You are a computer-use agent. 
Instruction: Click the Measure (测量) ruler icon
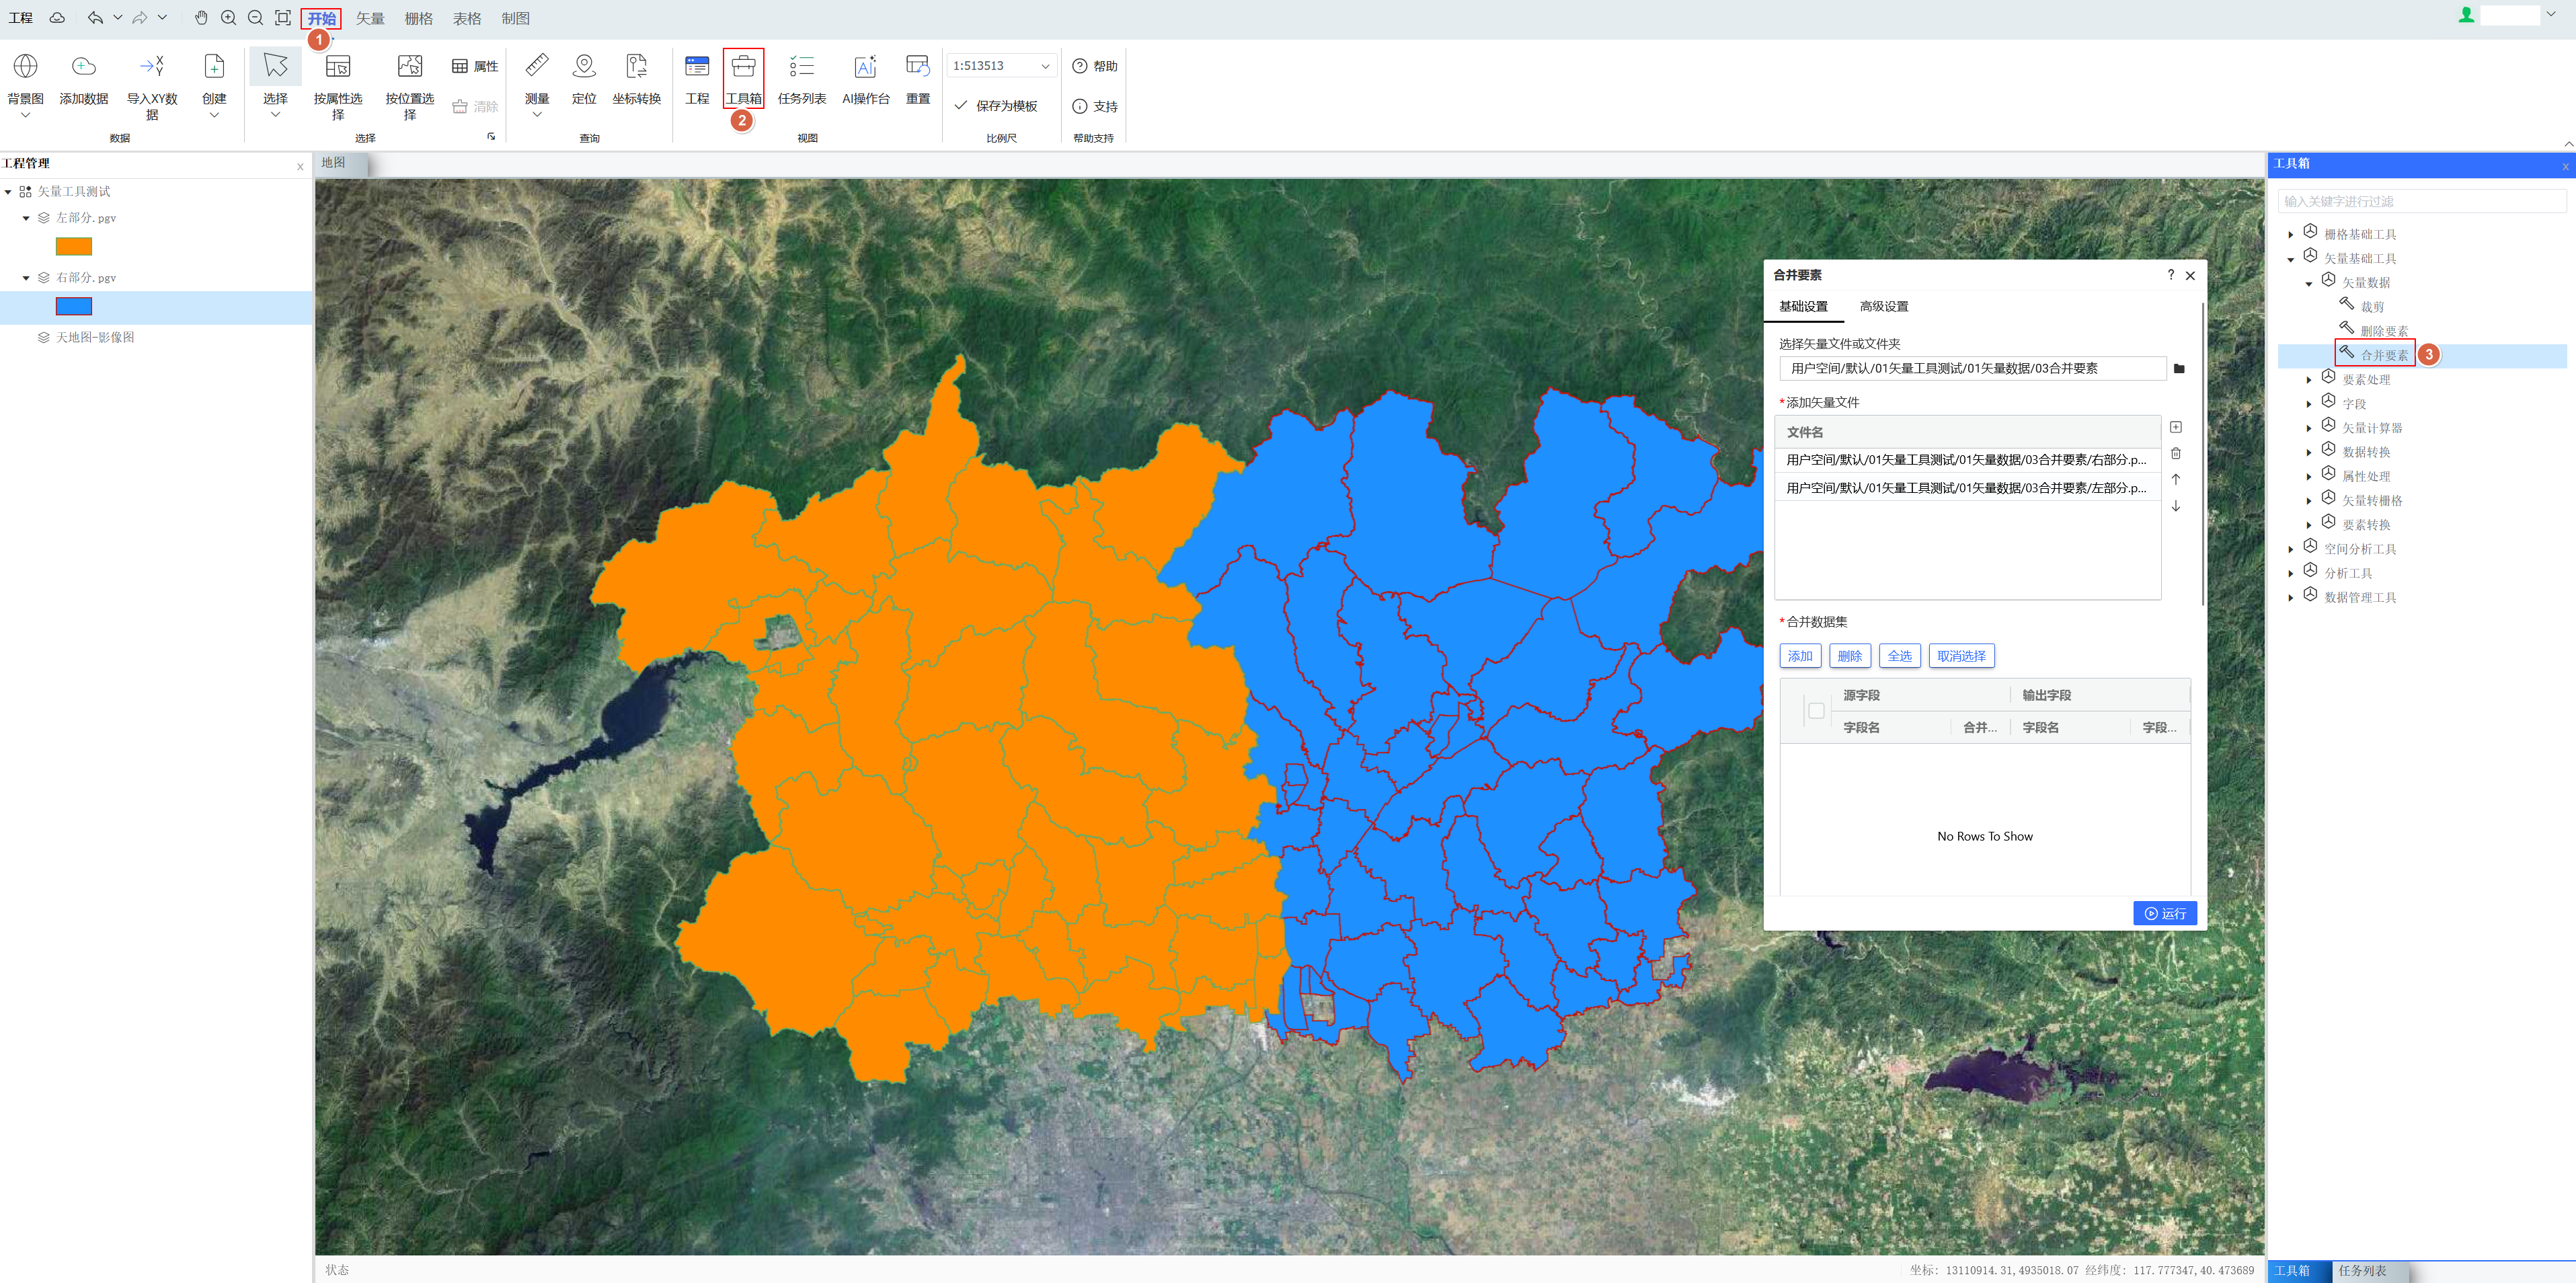[x=537, y=67]
